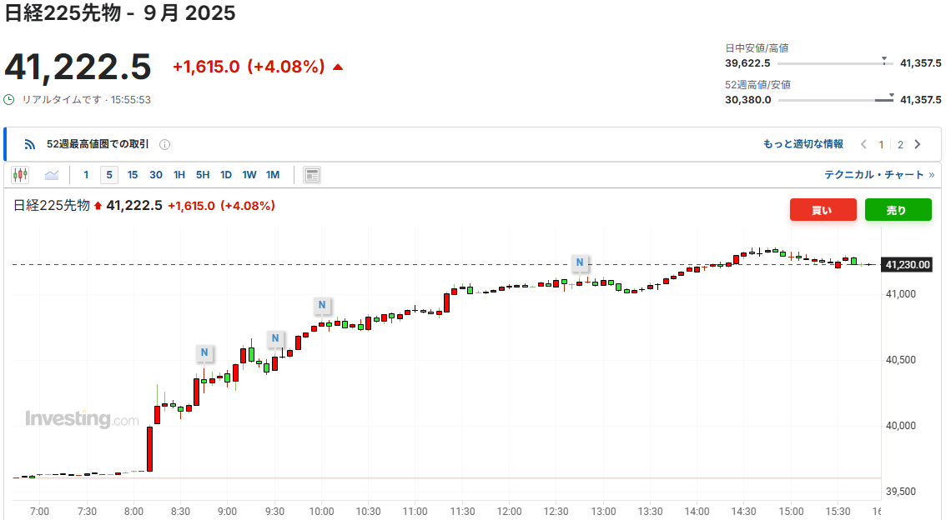This screenshot has height=520, width=946.
Task: Switch to area chart type icon
Action: click(x=52, y=175)
